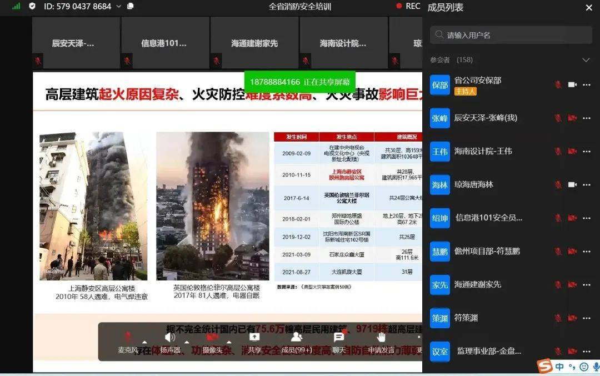Toggle camera for 省公司安保部
The width and height of the screenshot is (600, 376).
tap(572, 84)
